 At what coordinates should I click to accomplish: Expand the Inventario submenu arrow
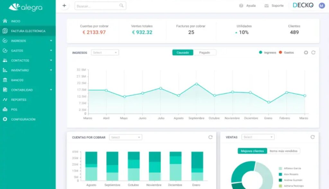click(x=51, y=70)
